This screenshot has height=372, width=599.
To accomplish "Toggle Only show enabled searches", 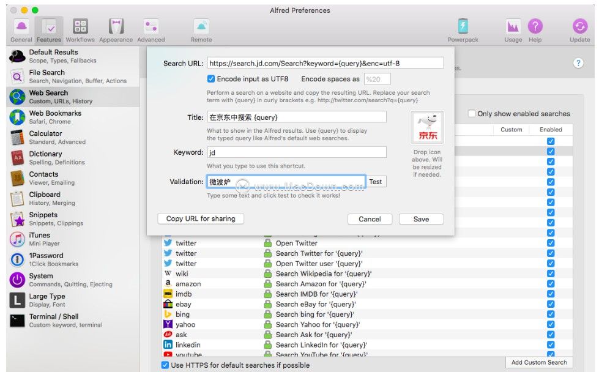I will pos(472,113).
